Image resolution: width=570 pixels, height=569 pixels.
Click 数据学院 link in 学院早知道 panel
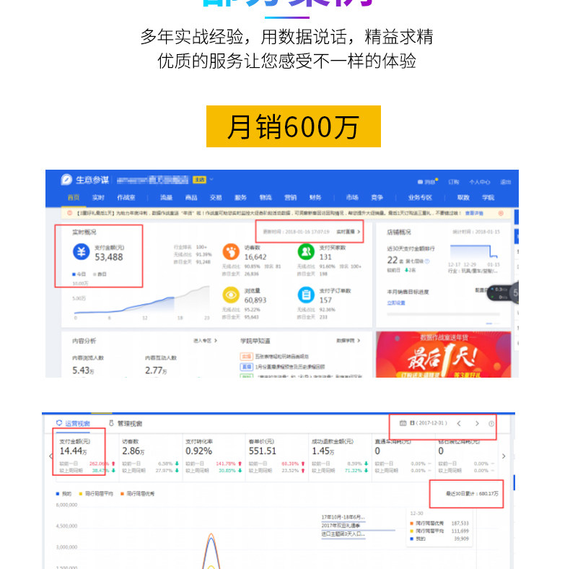348,341
